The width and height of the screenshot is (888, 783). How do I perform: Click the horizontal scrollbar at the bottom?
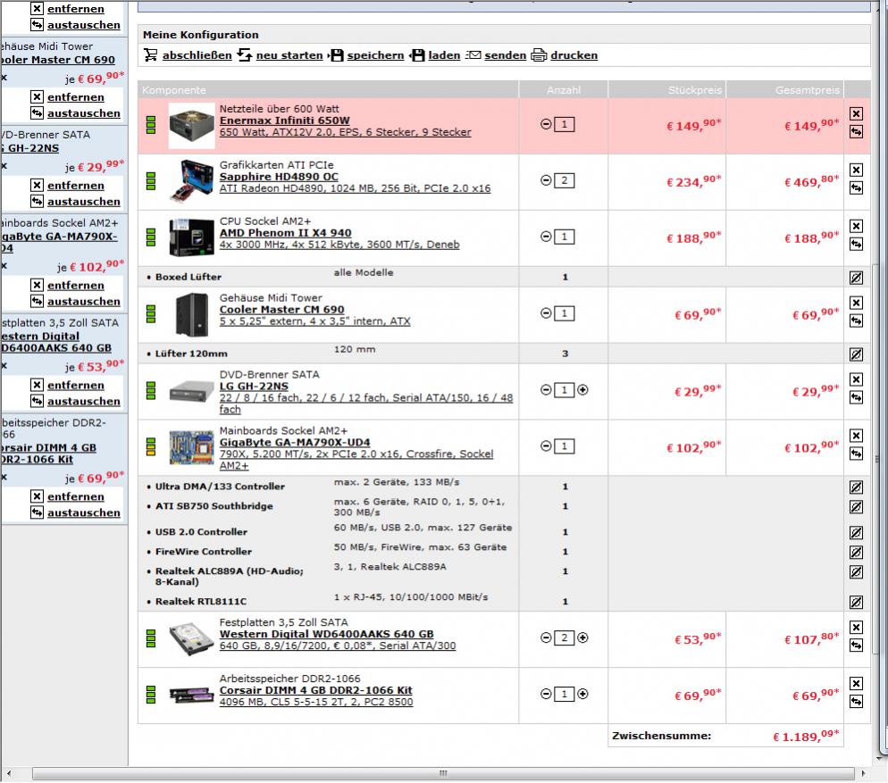click(x=443, y=773)
